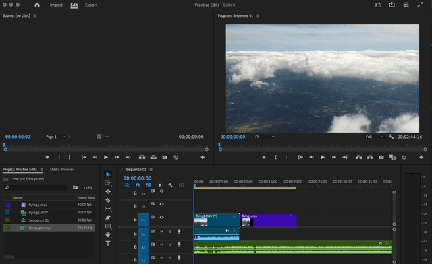Click the purple label swatch of flying1.mov
This screenshot has width=432, height=264.
pos(8,205)
